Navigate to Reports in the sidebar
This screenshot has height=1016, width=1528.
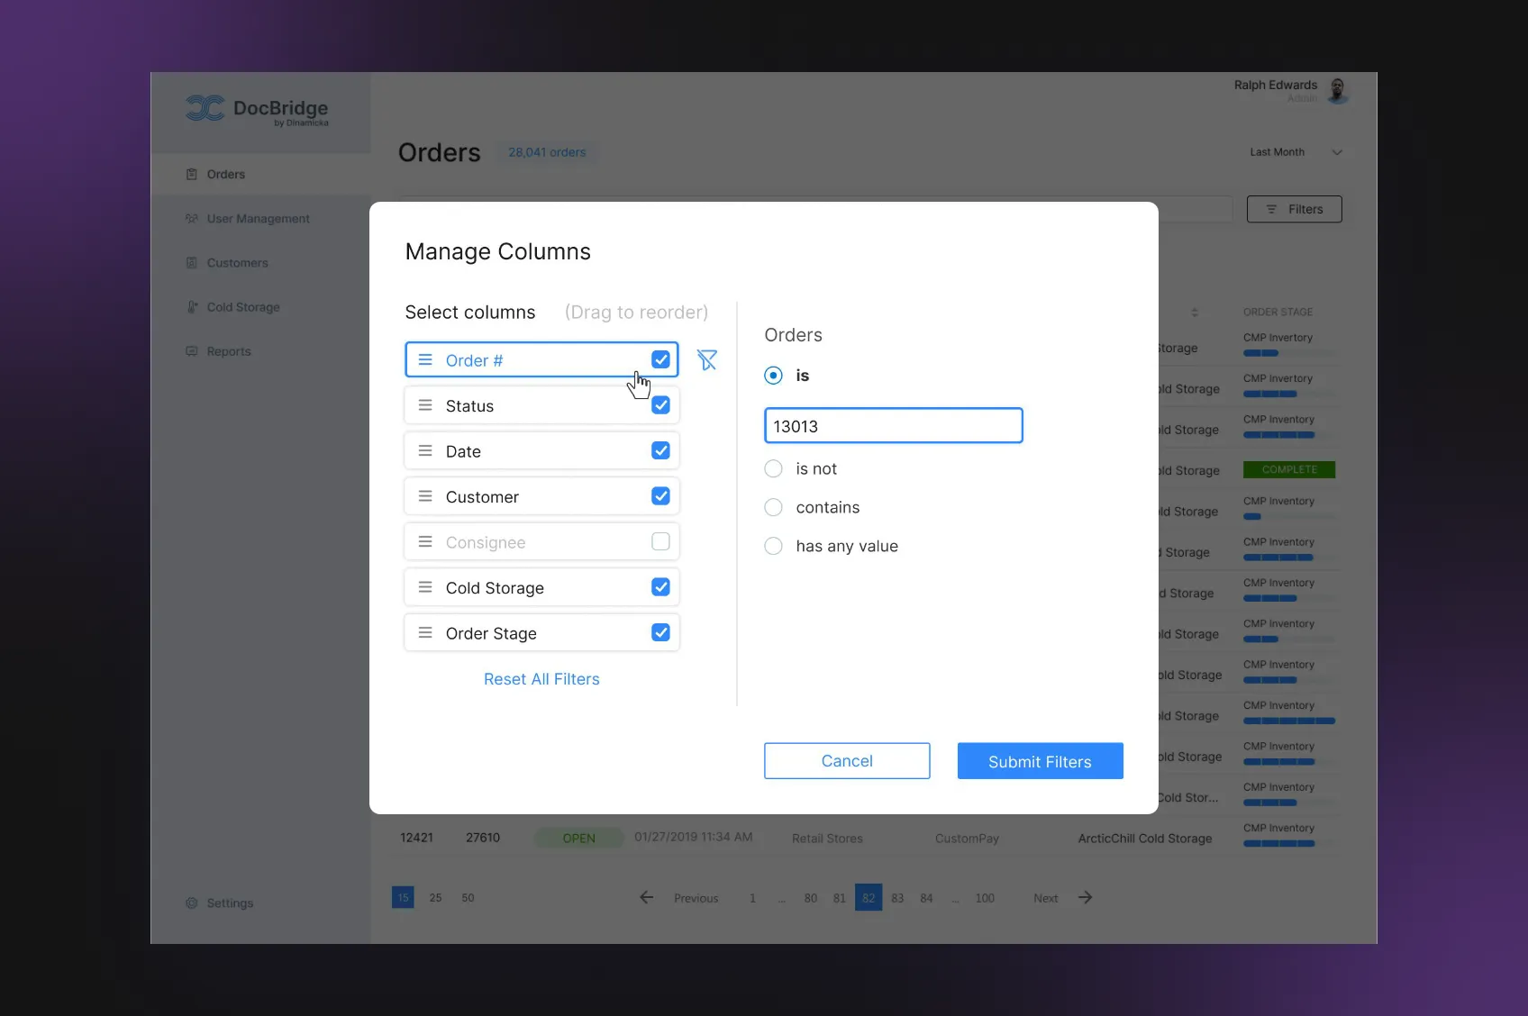point(228,351)
